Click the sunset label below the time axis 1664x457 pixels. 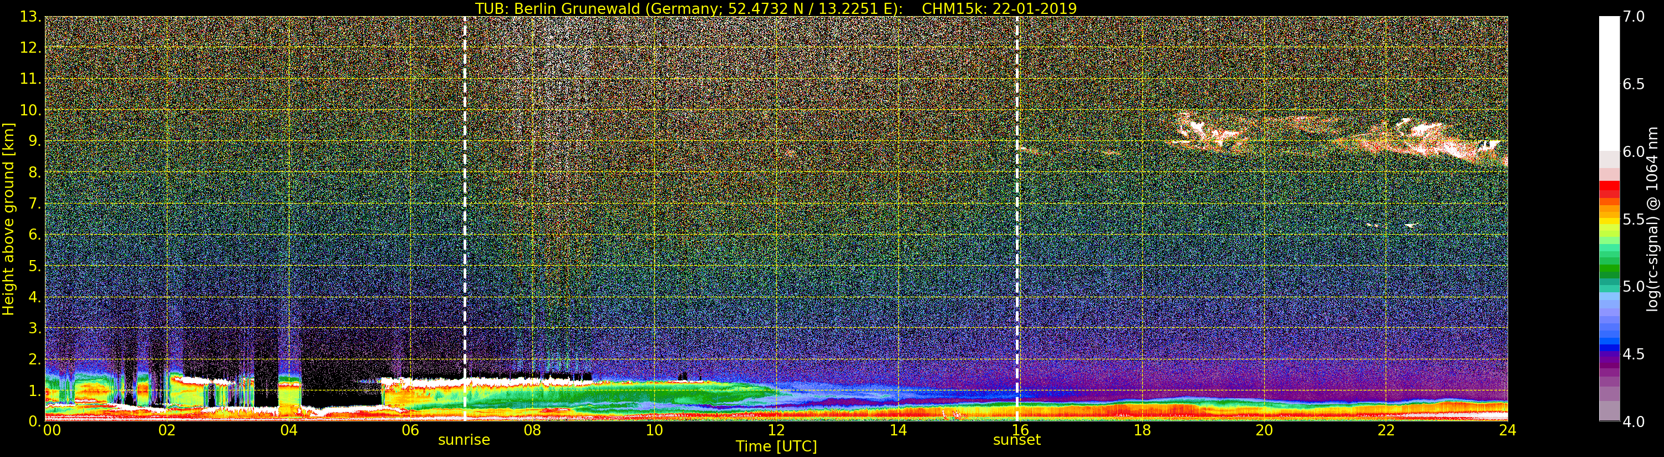(x=1017, y=440)
